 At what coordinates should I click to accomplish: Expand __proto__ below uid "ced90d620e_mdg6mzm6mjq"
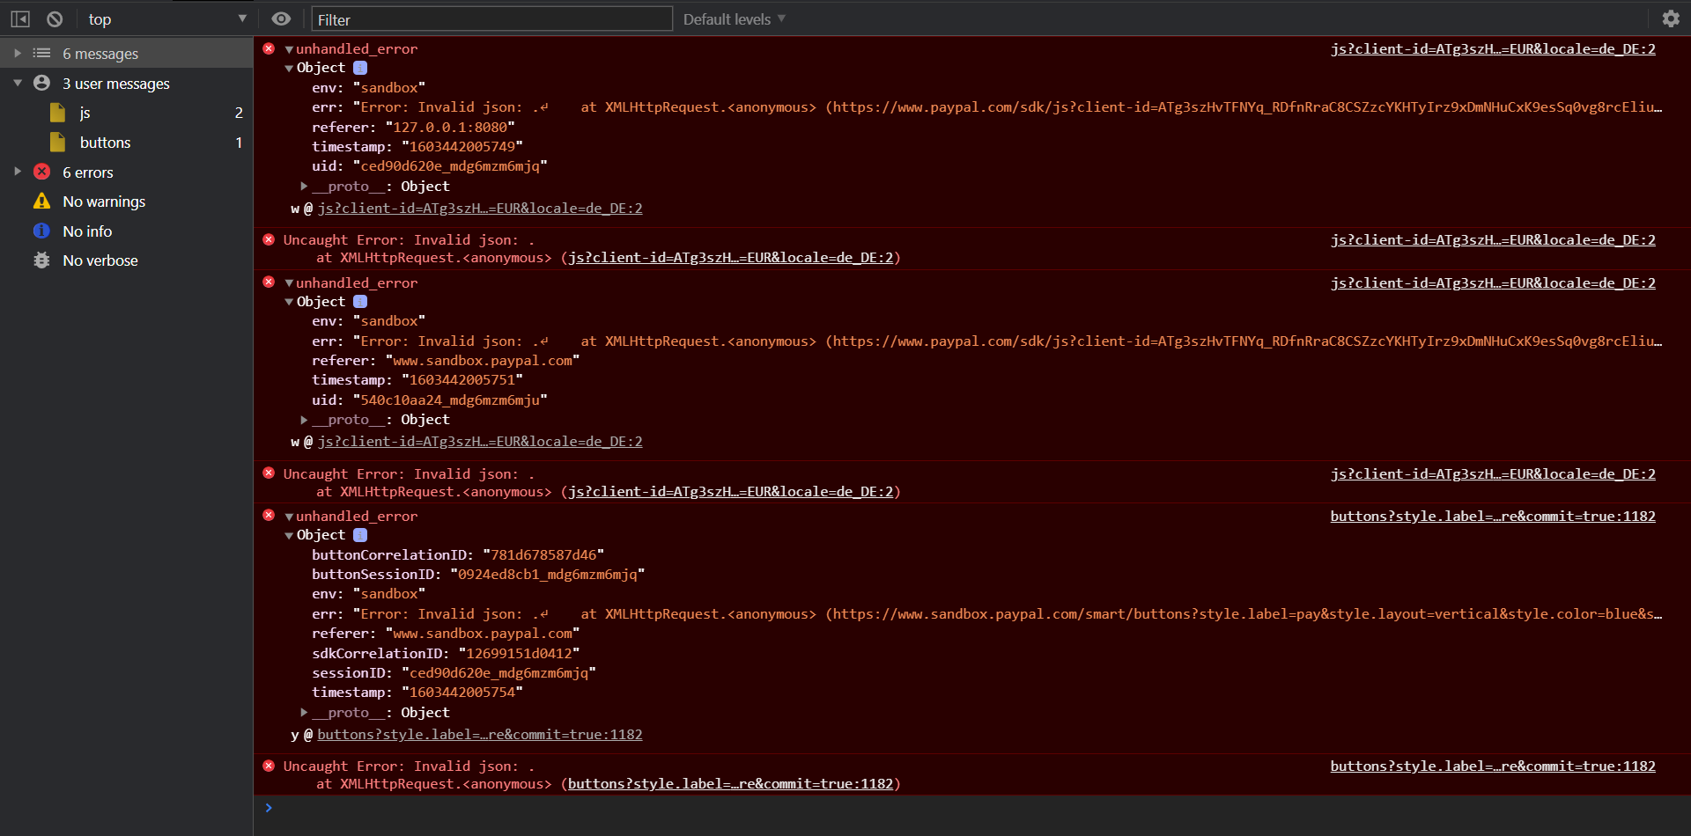tap(304, 187)
